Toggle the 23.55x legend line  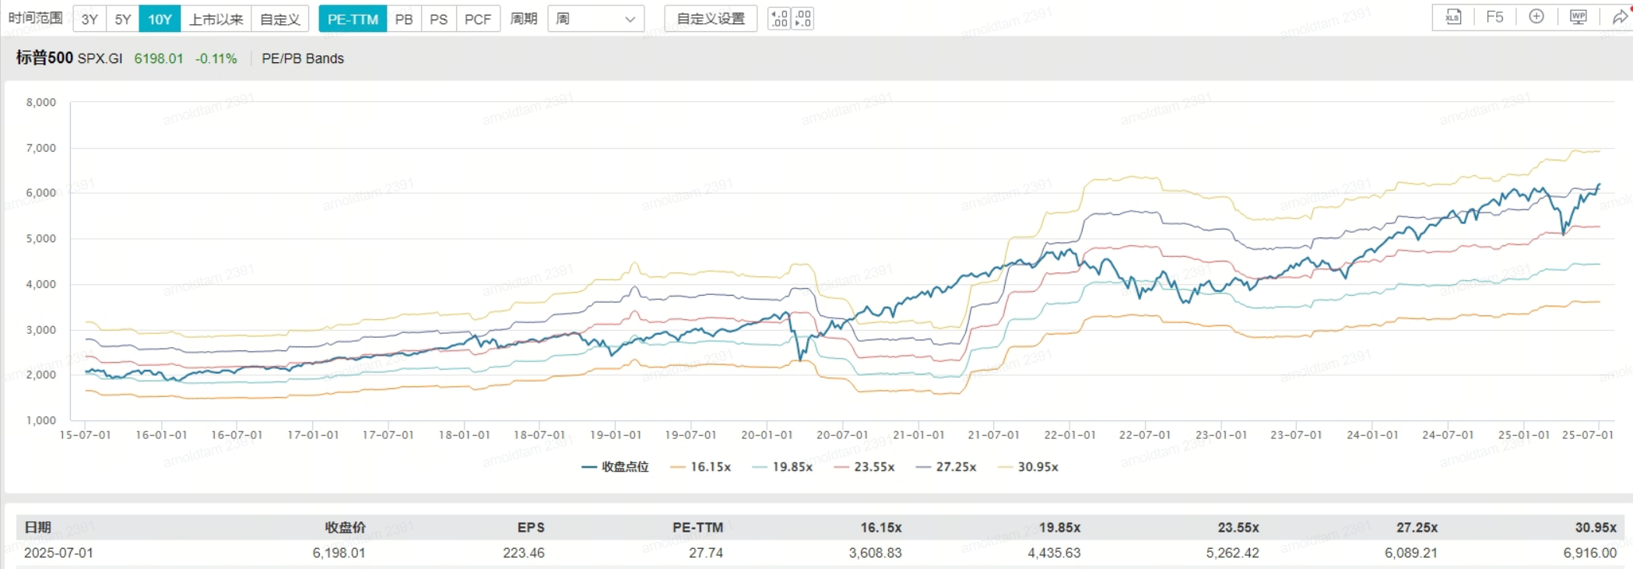(864, 467)
